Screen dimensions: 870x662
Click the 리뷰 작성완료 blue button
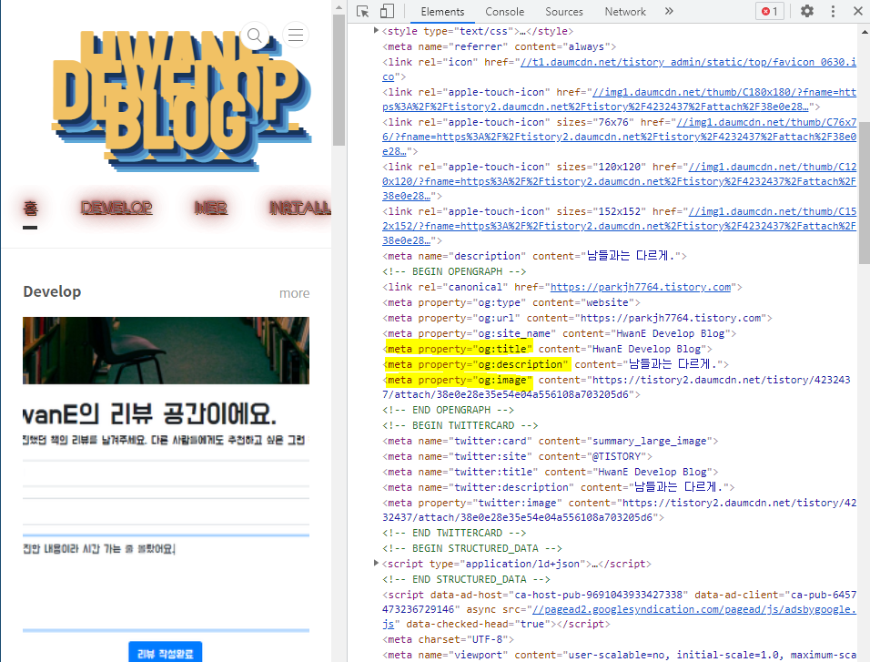click(166, 653)
